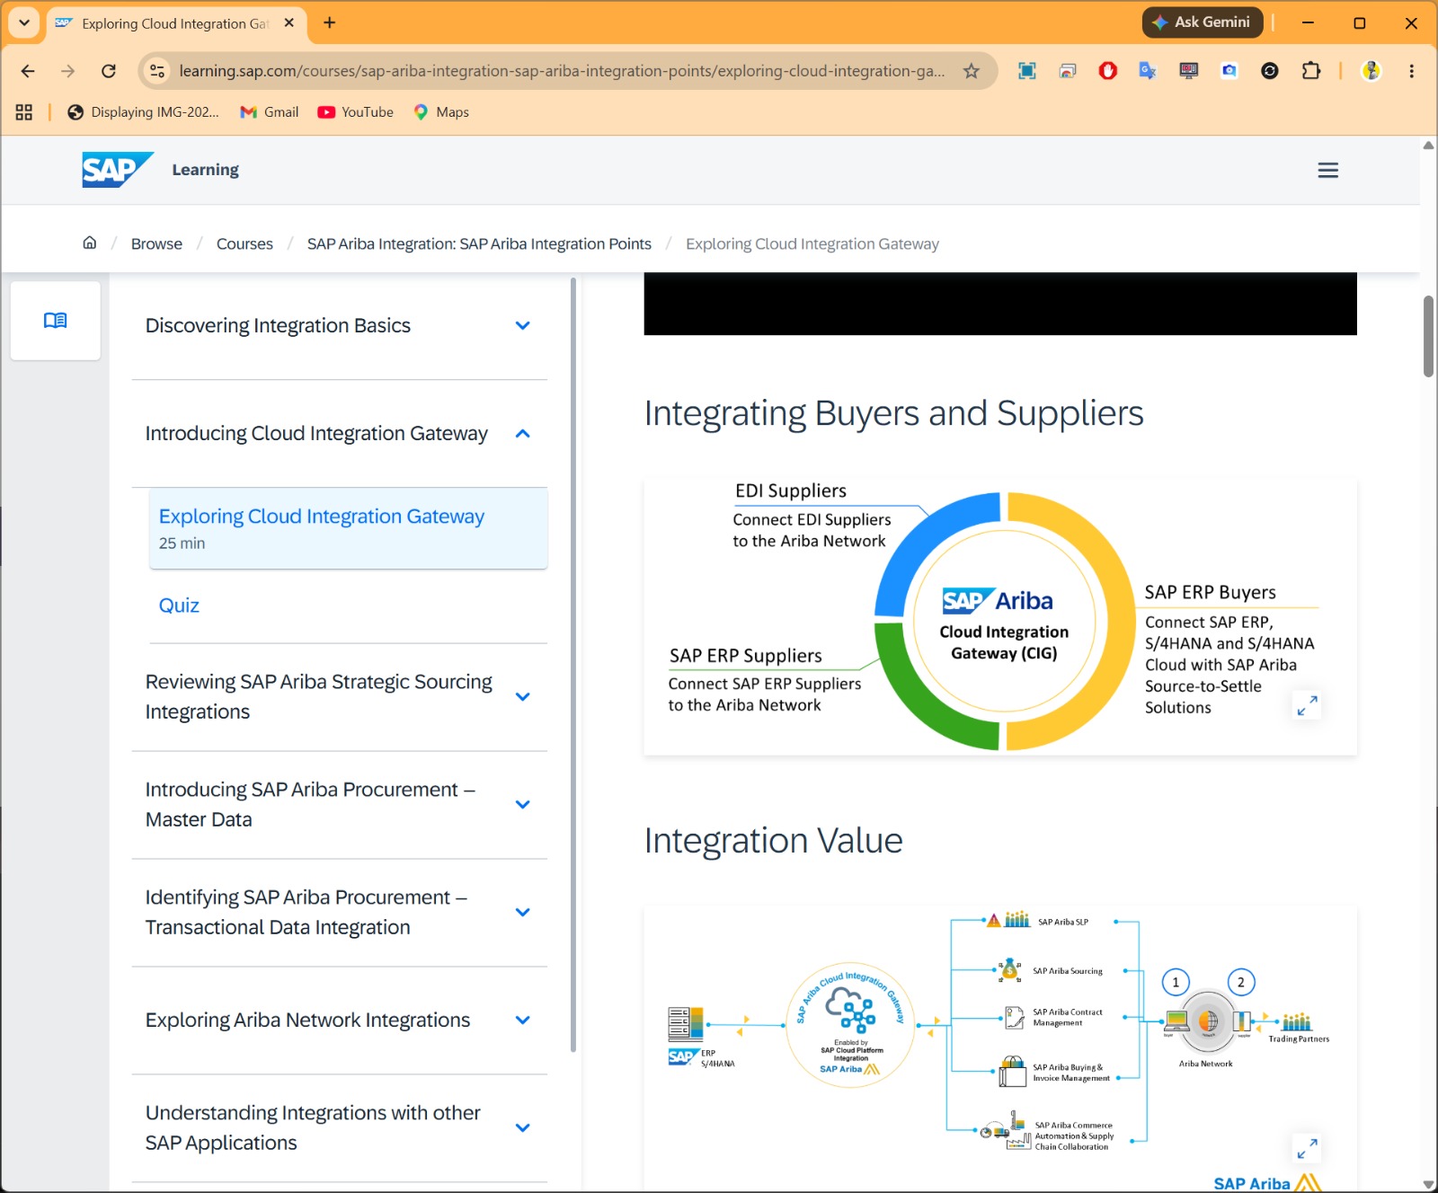Click the red shield extension icon

(1108, 71)
